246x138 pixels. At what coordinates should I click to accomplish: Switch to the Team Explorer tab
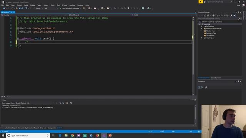(216, 78)
